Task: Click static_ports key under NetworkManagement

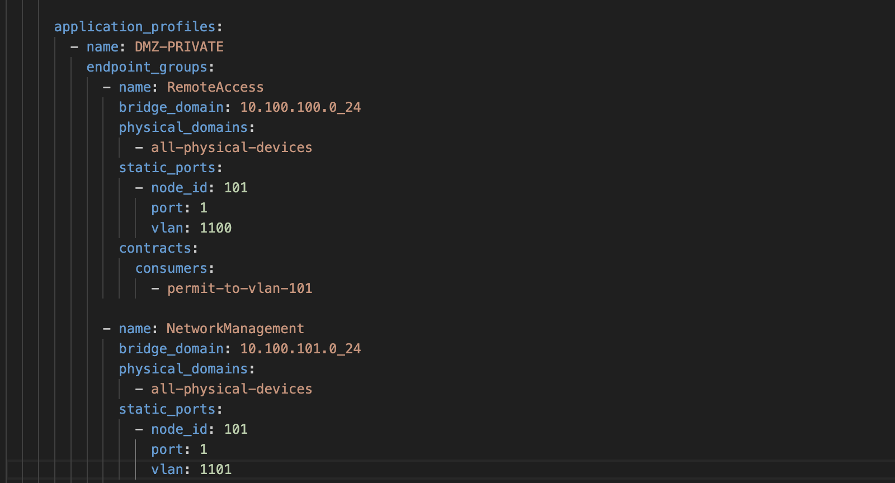Action: click(167, 409)
